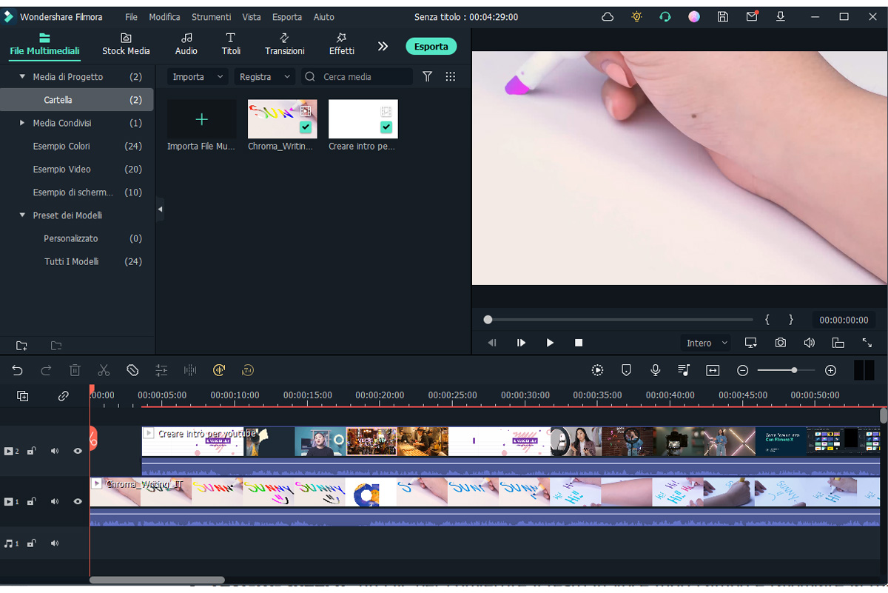Click the scissors split icon
The image size is (888, 593).
click(104, 370)
